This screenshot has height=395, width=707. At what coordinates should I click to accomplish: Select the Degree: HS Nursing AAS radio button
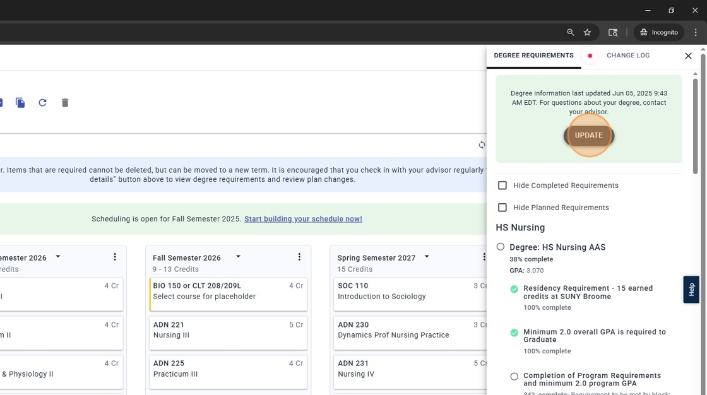pos(500,247)
